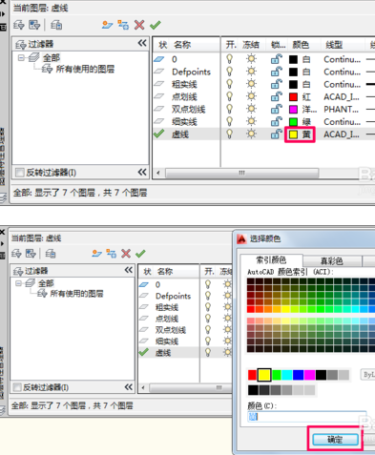
Task: Collapse 全部 tree node in upper filter tree
Action: [21, 58]
